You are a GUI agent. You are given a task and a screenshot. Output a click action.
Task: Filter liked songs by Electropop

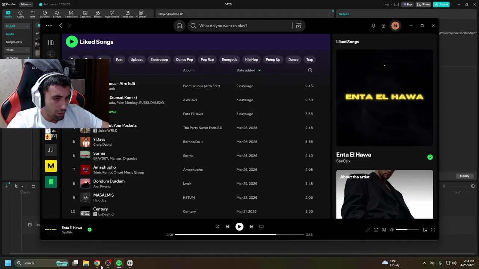point(159,59)
